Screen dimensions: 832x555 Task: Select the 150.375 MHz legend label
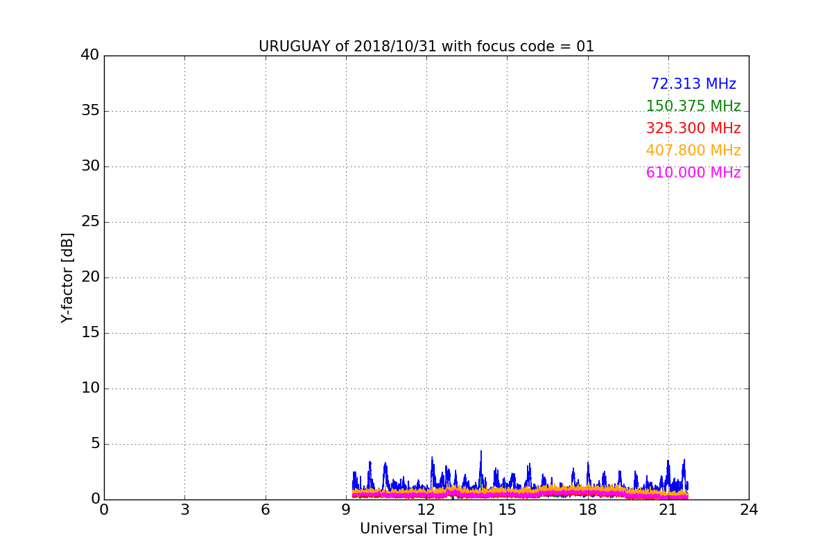[x=693, y=106]
